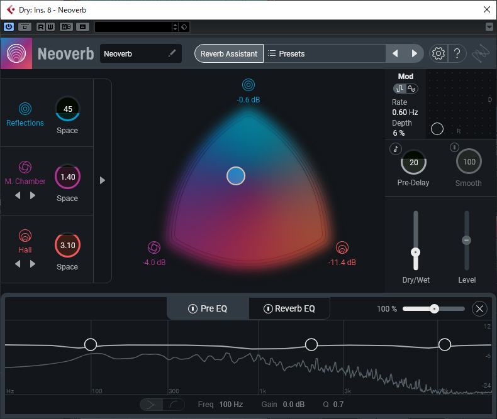The width and height of the screenshot is (497, 419).
Task: Load the next preset
Action: (414, 53)
